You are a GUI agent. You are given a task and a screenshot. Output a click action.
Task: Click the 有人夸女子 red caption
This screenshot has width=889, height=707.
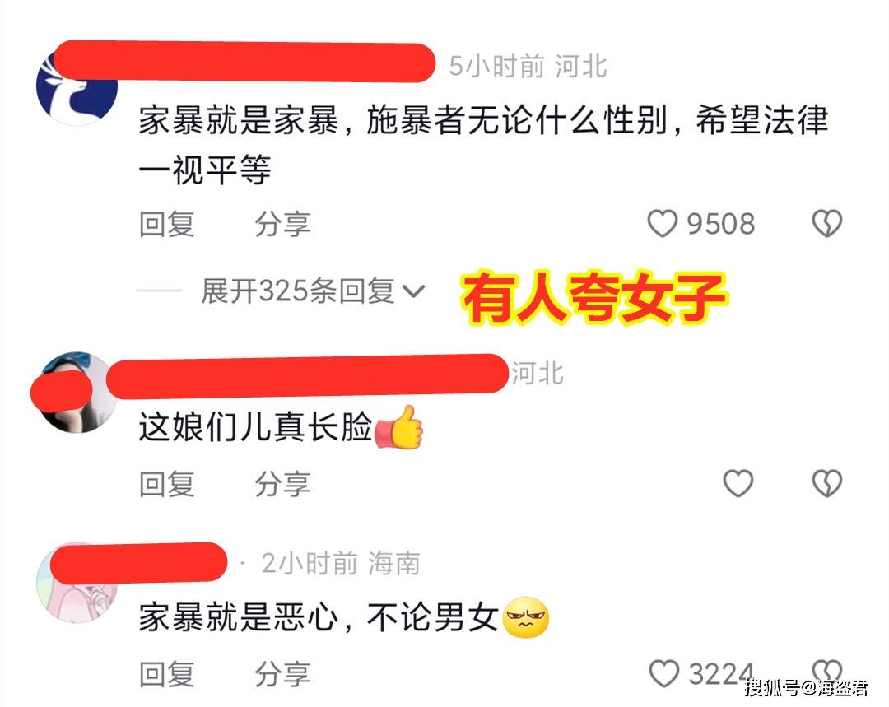click(x=594, y=298)
